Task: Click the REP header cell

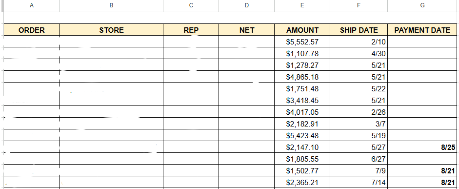Action: pyautogui.click(x=191, y=30)
